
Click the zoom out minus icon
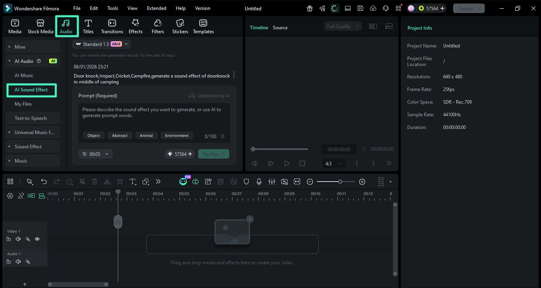[310, 182]
